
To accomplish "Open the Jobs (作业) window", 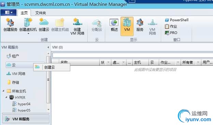I will pyautogui.click(x=171, y=26).
